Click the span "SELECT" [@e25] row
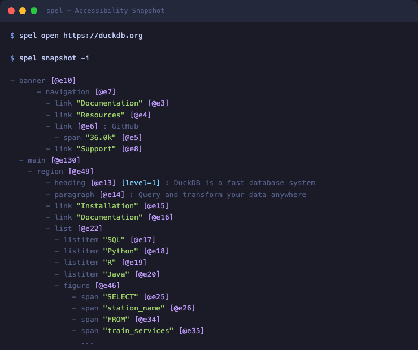The image size is (418, 350). pyautogui.click(x=120, y=297)
